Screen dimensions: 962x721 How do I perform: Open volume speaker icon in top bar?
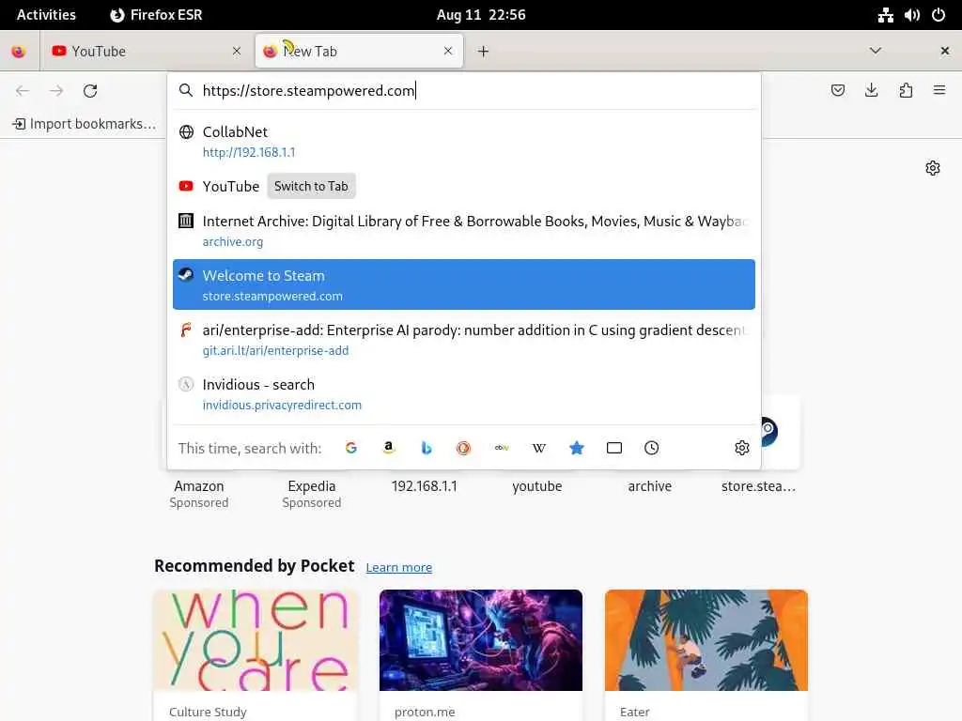911,15
